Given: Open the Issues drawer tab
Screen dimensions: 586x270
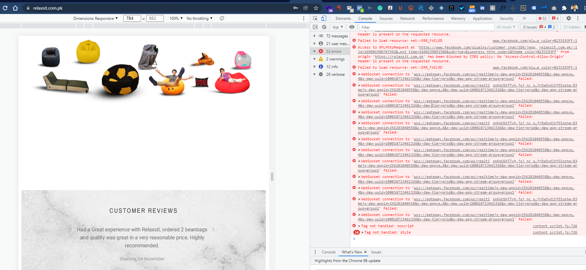Looking at the screenshot, I should pyautogui.click(x=376, y=252).
